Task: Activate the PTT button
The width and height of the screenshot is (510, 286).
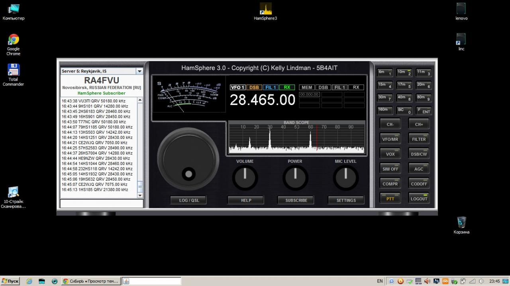Action: point(390,198)
